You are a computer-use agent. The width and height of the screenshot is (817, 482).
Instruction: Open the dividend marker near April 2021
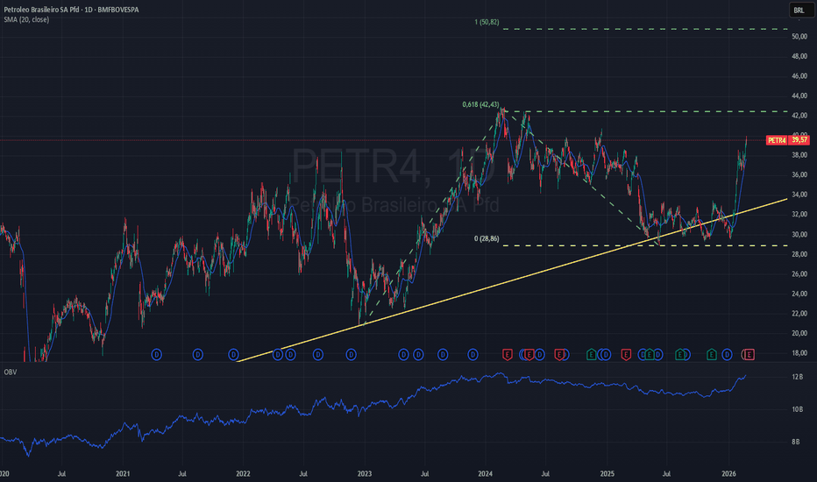156,355
